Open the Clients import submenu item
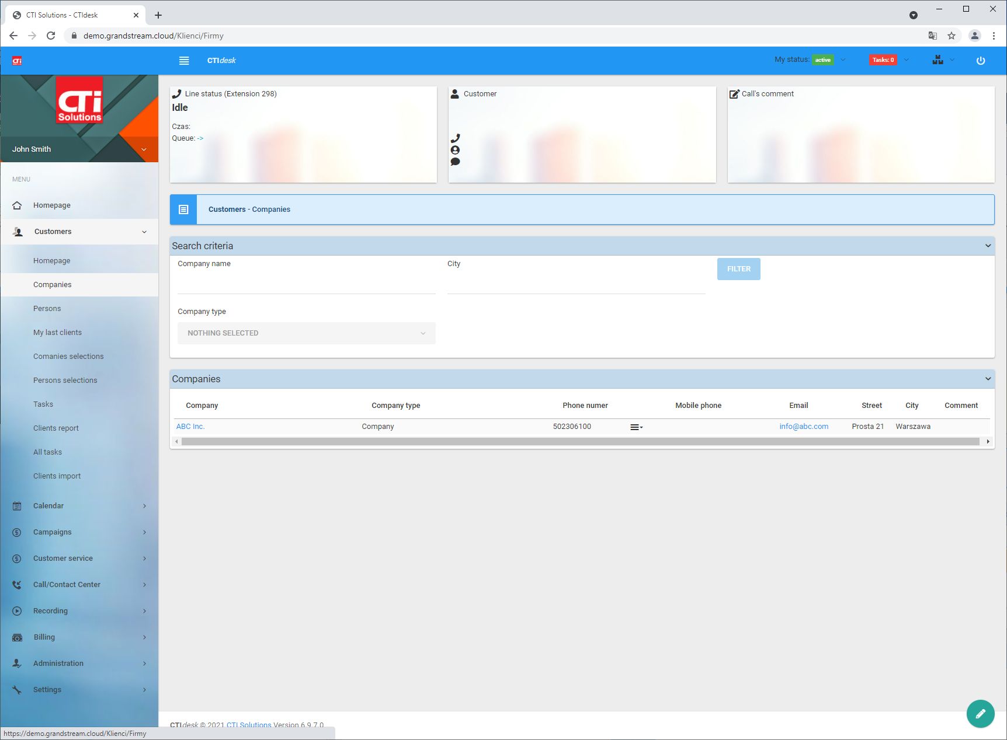The image size is (1007, 740). 57,476
